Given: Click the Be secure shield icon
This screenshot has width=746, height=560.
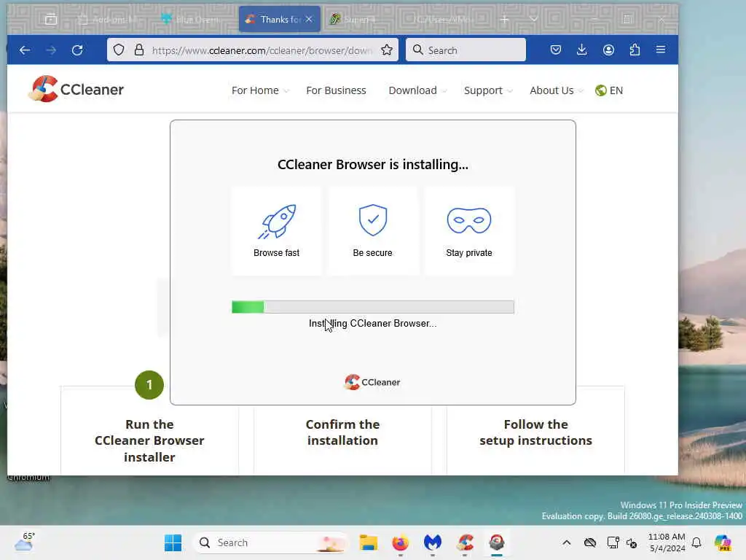Looking at the screenshot, I should click(x=373, y=220).
